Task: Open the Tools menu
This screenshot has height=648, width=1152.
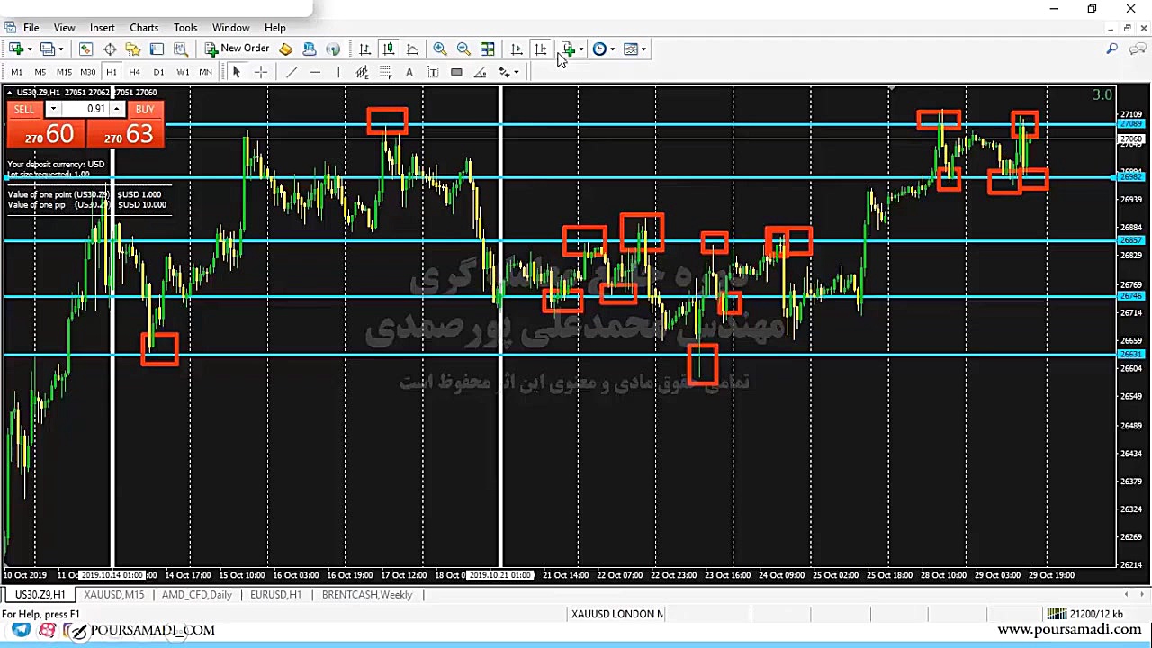Action: coord(185,28)
